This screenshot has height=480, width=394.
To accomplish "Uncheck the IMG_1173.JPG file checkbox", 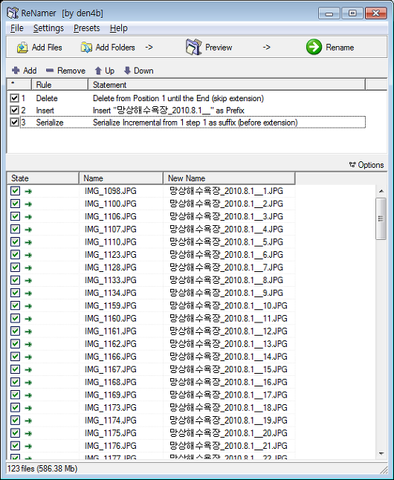I will click(x=16, y=408).
